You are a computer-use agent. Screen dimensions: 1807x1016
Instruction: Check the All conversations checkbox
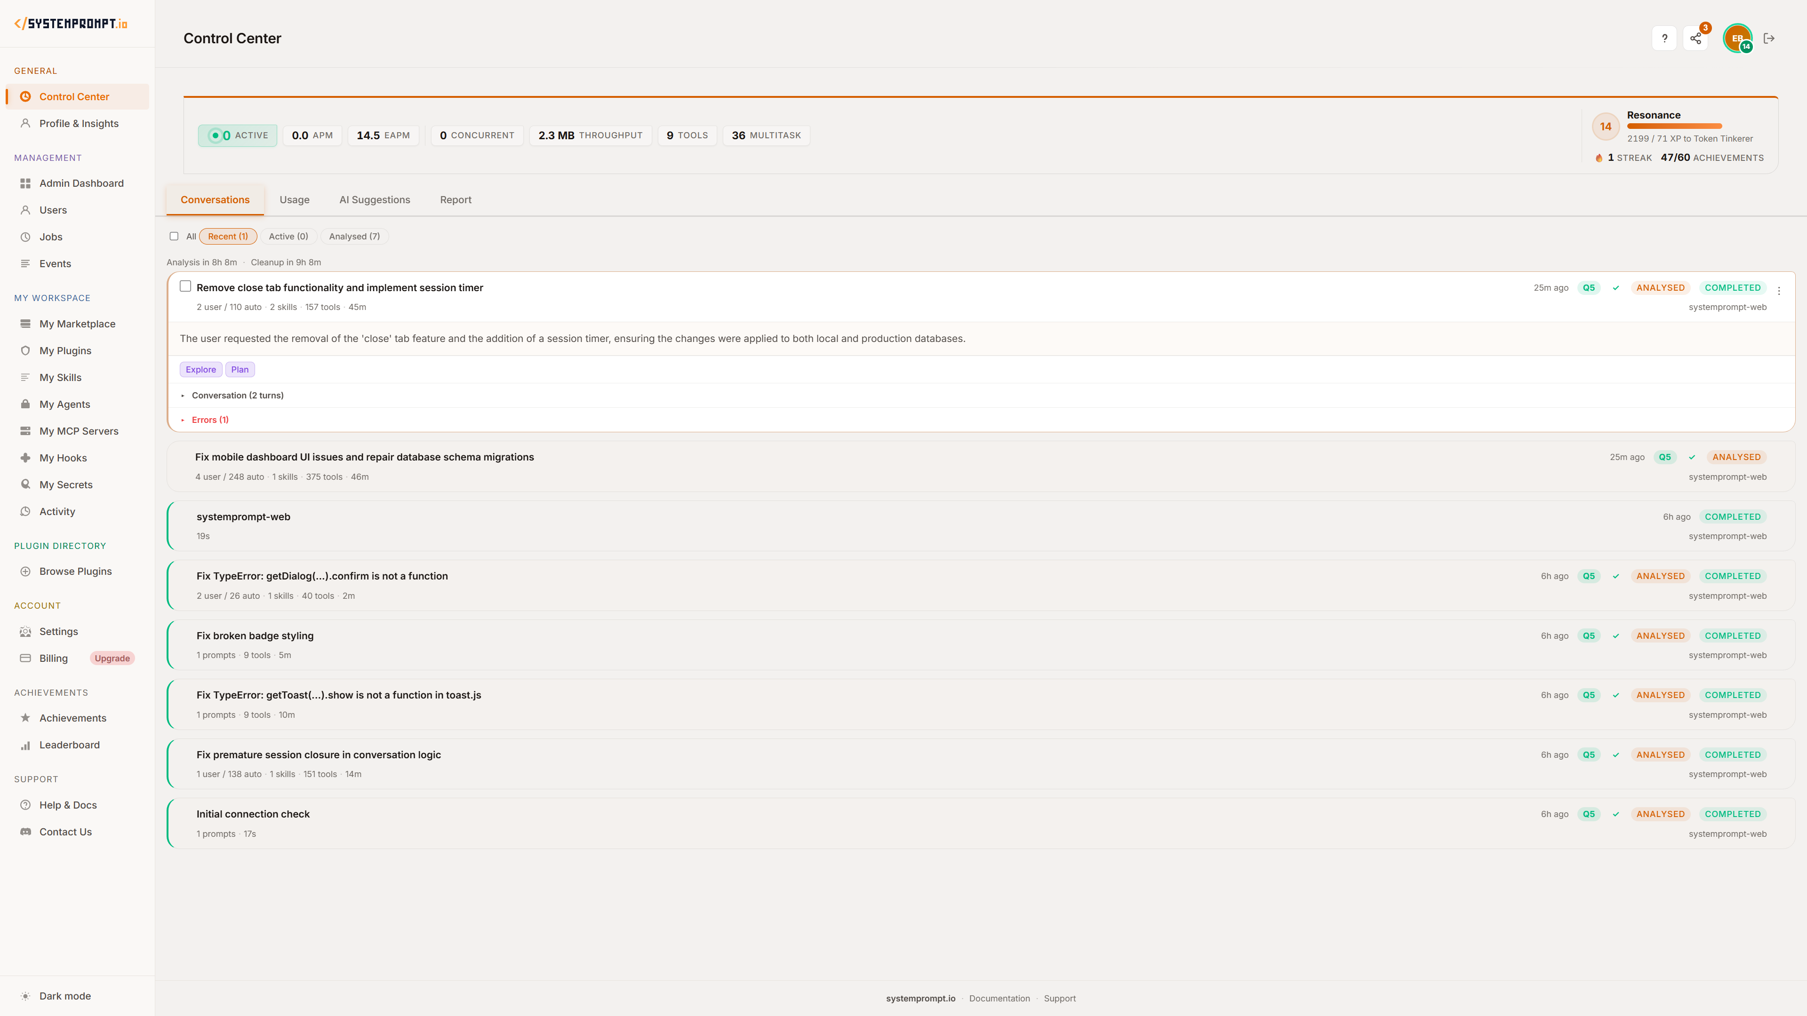coord(174,236)
